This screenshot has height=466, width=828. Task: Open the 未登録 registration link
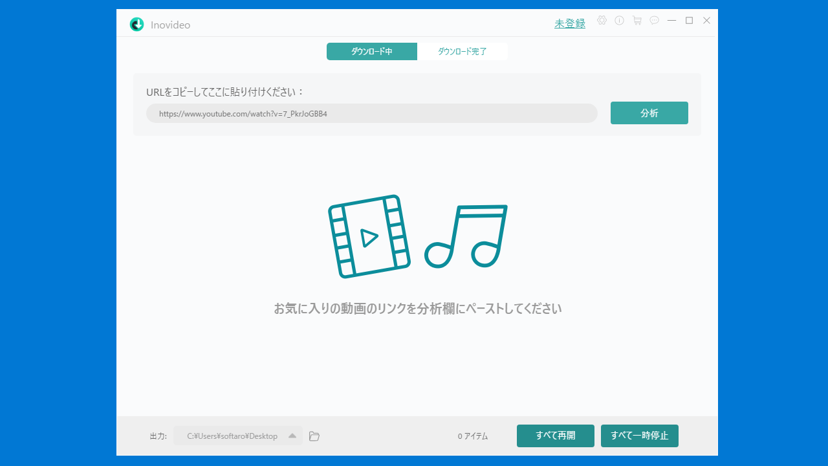click(570, 24)
